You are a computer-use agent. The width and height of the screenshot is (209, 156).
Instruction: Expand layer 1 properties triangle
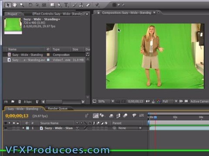(23, 128)
